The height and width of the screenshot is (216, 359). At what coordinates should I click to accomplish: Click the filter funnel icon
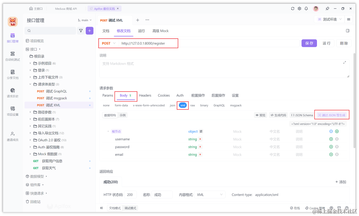(x=81, y=31)
